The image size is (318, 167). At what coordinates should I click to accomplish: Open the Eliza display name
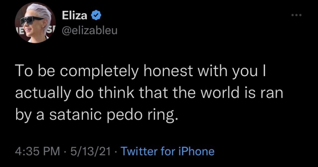(74, 15)
